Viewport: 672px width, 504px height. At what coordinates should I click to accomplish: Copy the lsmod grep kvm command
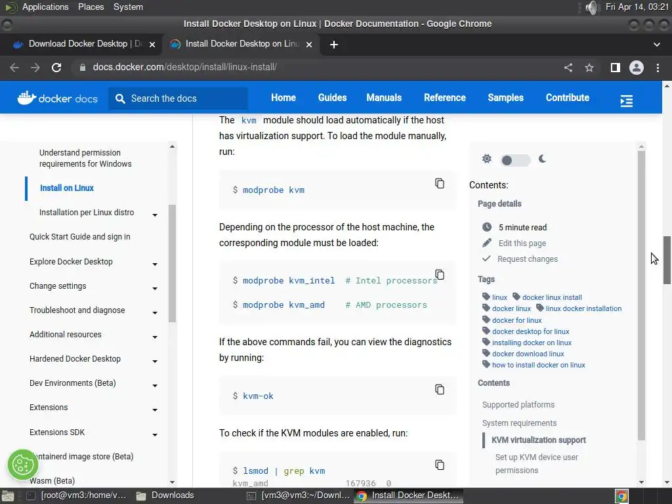(x=439, y=465)
